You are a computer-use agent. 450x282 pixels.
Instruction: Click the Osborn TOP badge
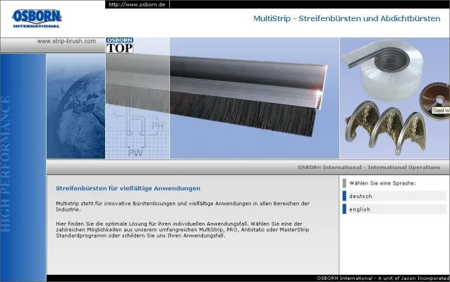[x=119, y=45]
